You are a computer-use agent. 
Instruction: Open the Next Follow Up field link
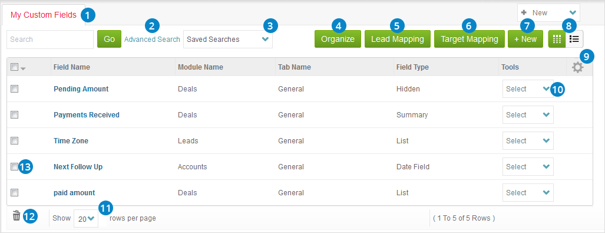[78, 166]
